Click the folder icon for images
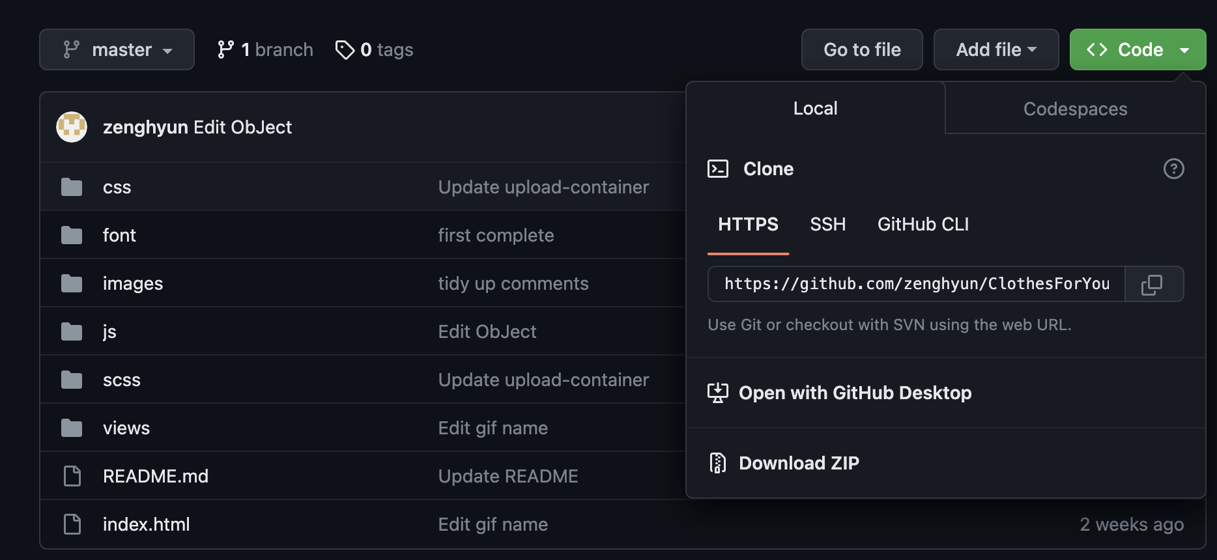 point(72,283)
